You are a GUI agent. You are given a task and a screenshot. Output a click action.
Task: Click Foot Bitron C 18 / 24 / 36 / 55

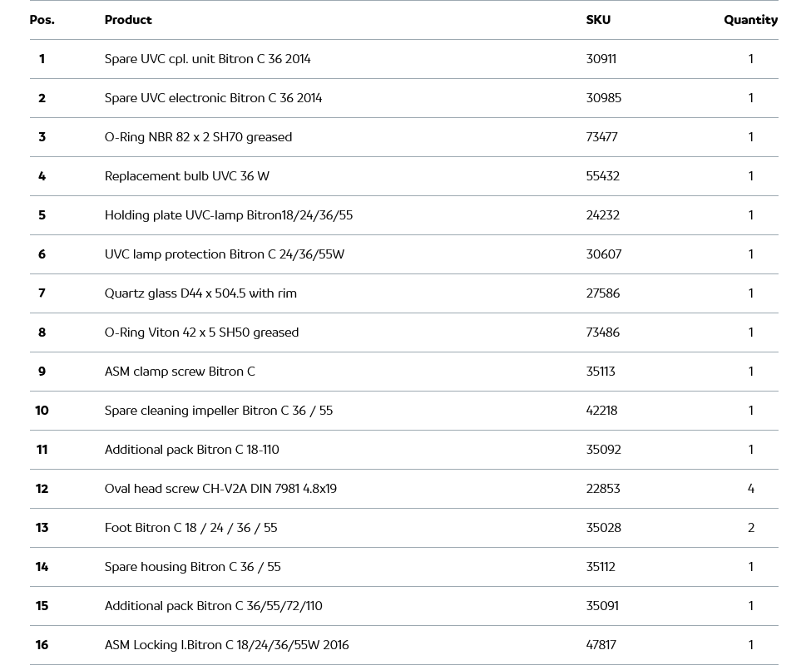(x=190, y=528)
